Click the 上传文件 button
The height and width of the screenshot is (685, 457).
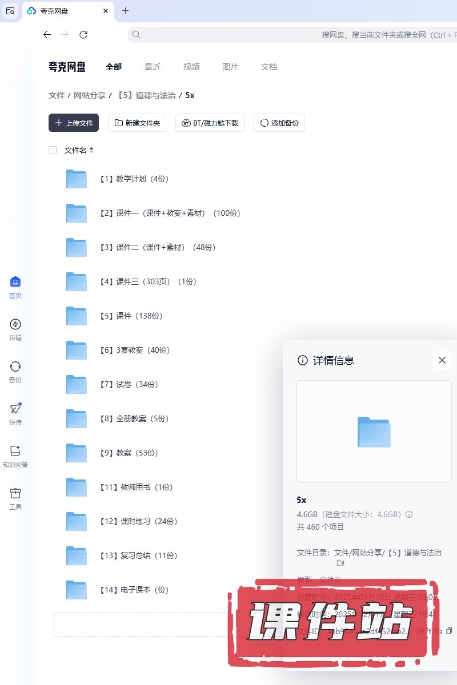coord(74,123)
